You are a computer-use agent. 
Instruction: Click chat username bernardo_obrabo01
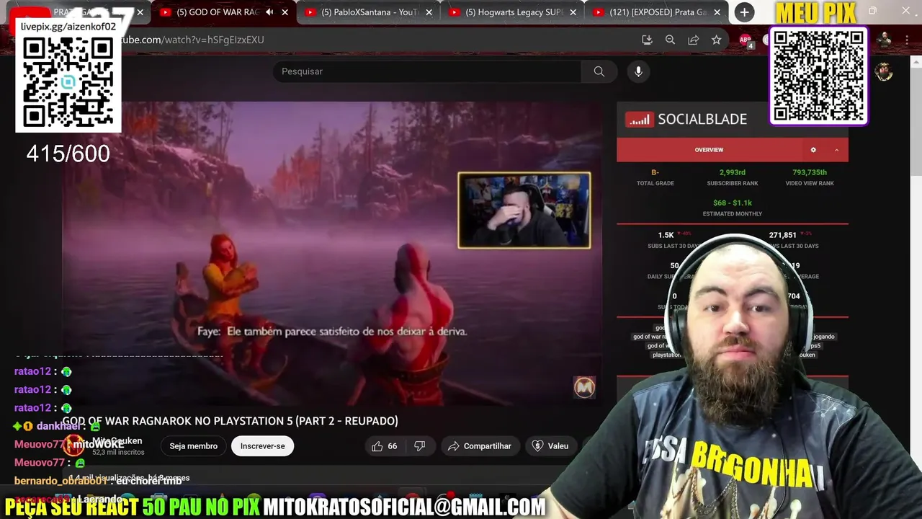[61, 481]
